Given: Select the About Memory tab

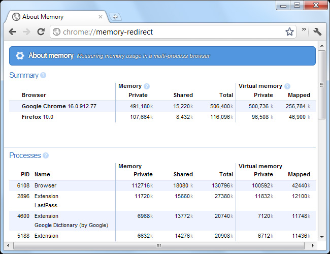Looking at the screenshot, I should 57,17.
